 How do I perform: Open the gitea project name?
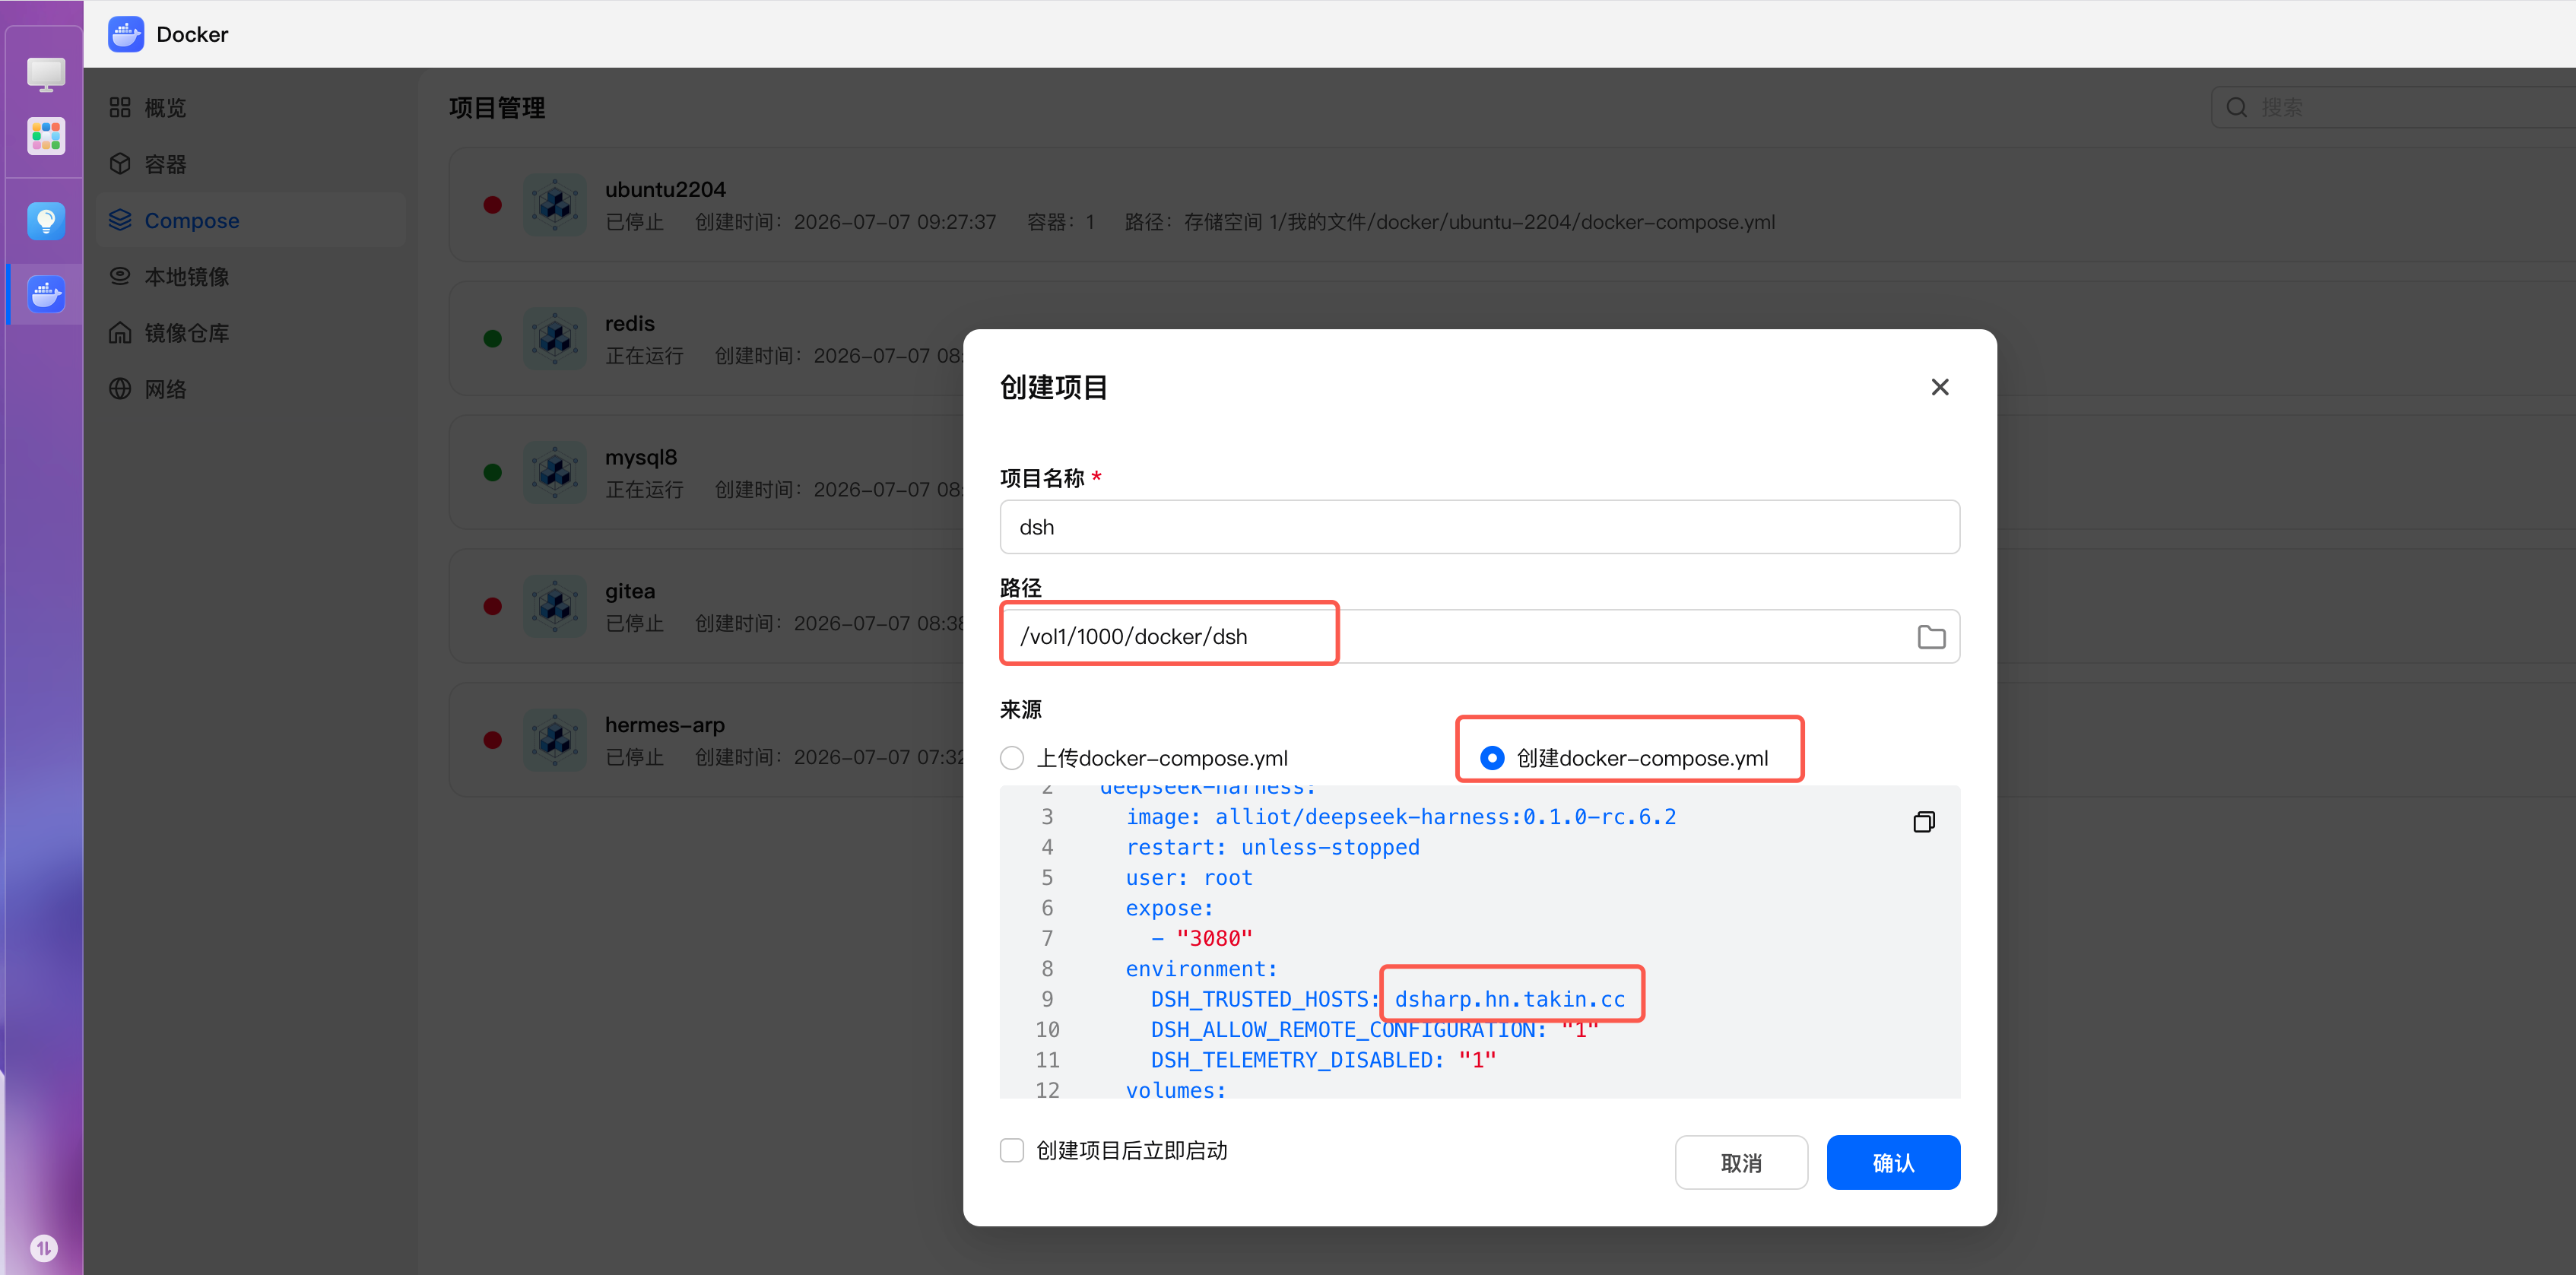coord(630,591)
